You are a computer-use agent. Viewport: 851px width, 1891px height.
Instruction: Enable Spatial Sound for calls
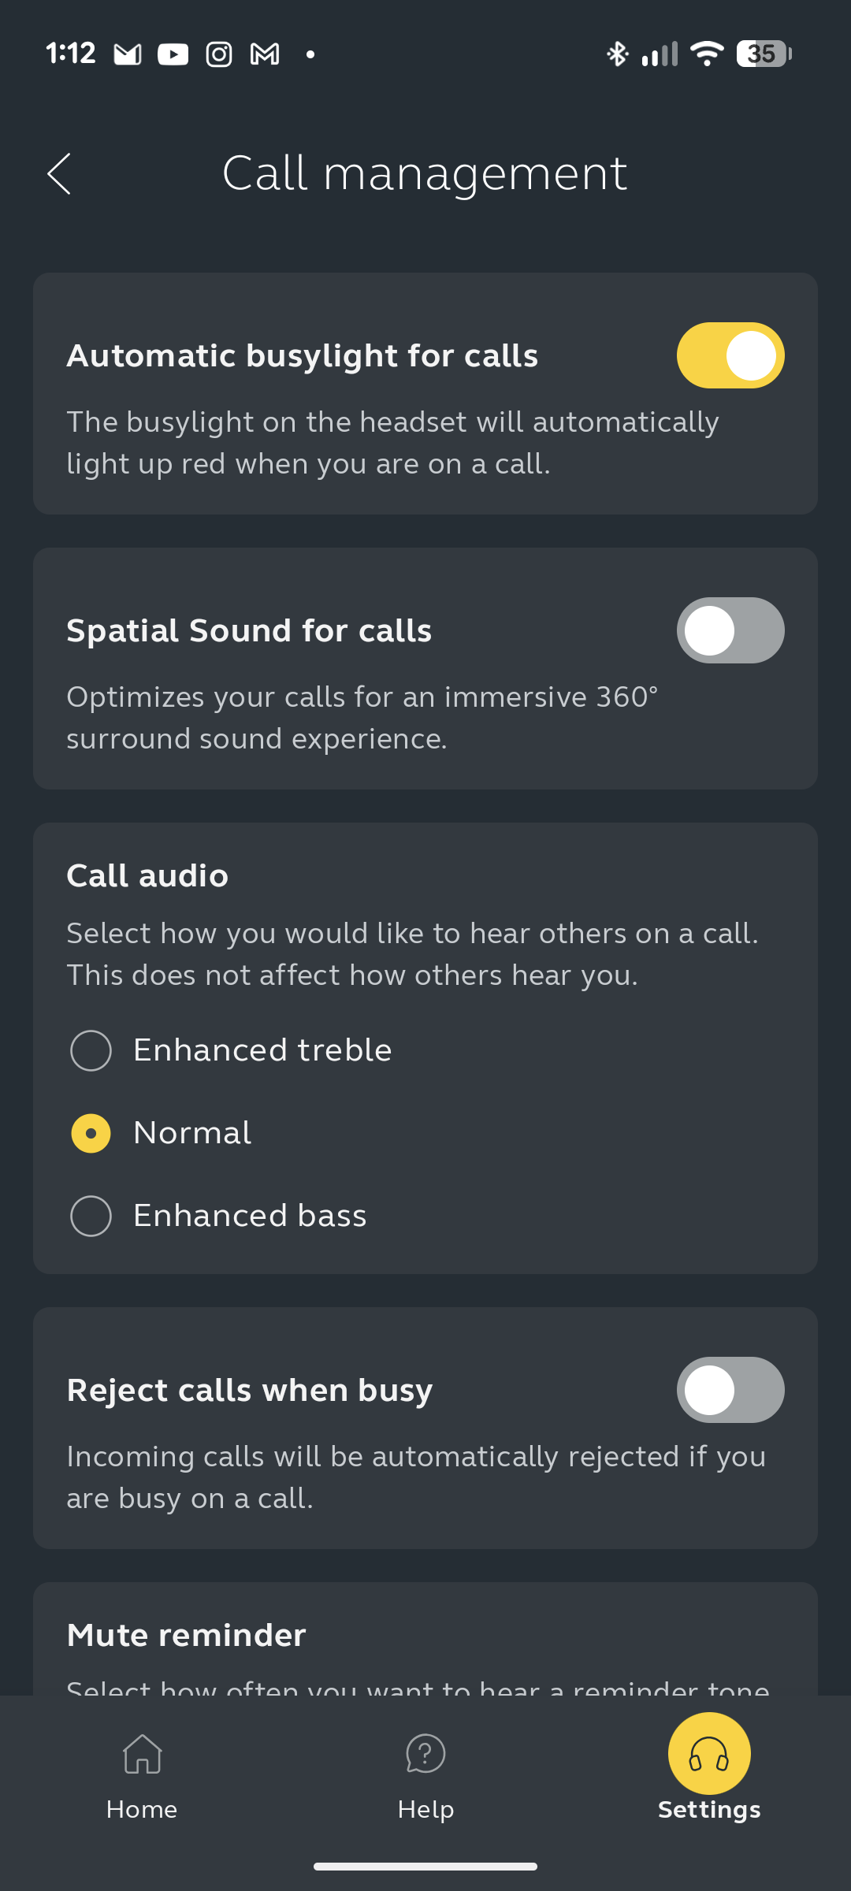tap(730, 630)
